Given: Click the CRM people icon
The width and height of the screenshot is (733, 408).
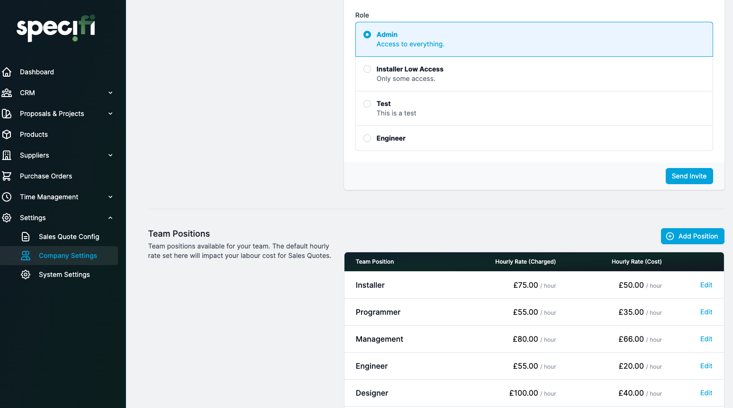Looking at the screenshot, I should (x=7, y=93).
